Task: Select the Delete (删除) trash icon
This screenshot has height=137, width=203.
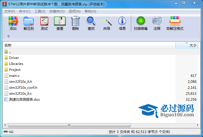Action: 76,21
